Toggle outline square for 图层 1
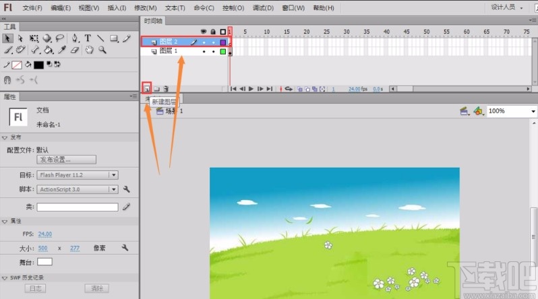 coord(223,51)
